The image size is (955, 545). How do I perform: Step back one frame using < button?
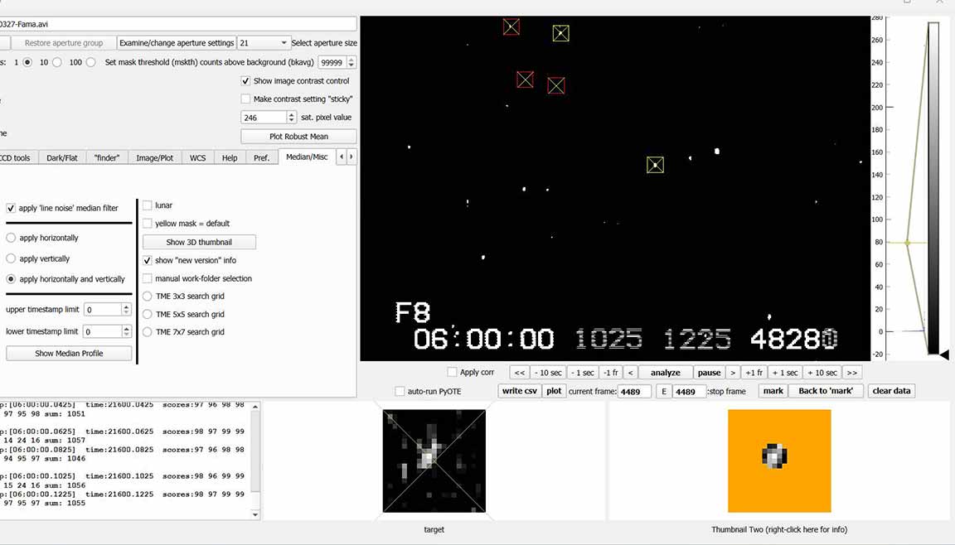point(630,373)
